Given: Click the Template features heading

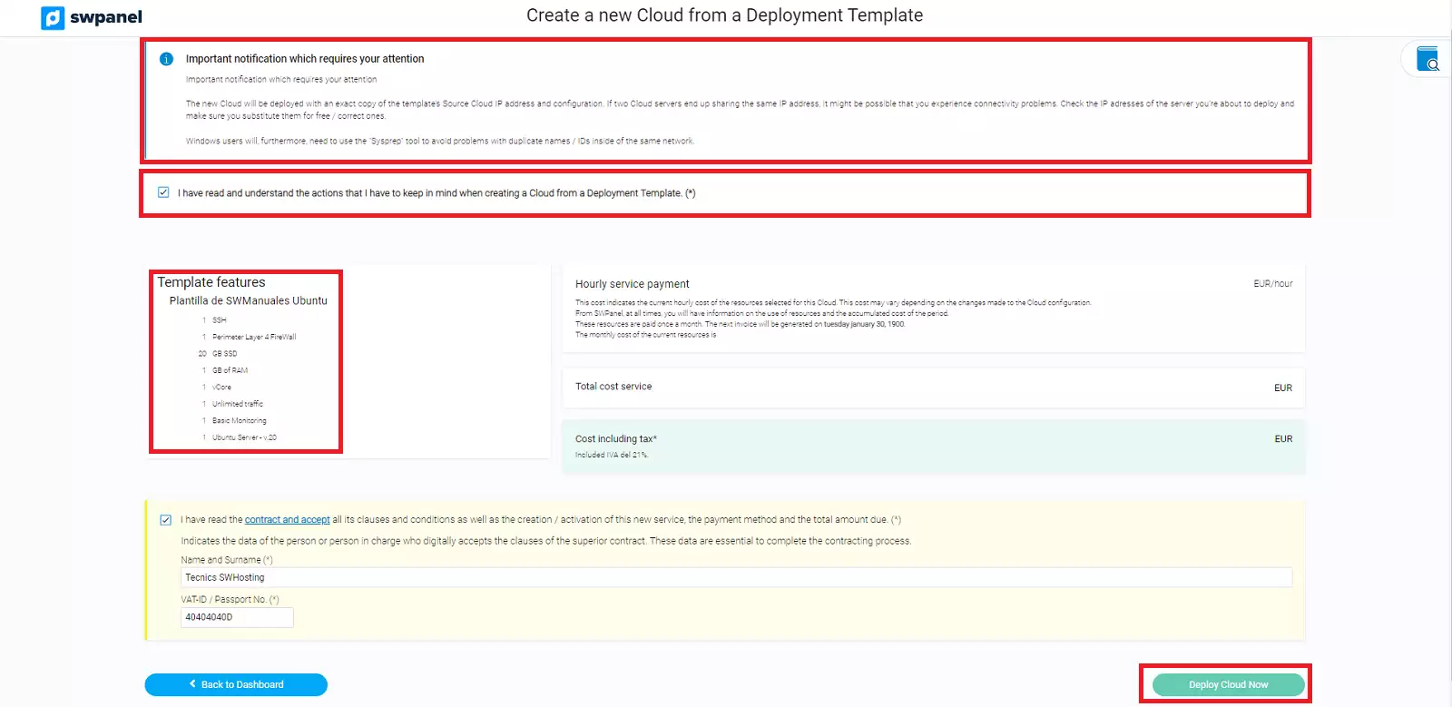Looking at the screenshot, I should pos(211,282).
